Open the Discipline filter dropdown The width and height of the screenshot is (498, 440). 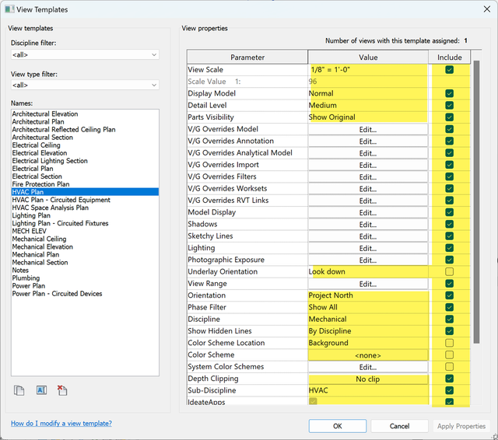click(x=85, y=55)
